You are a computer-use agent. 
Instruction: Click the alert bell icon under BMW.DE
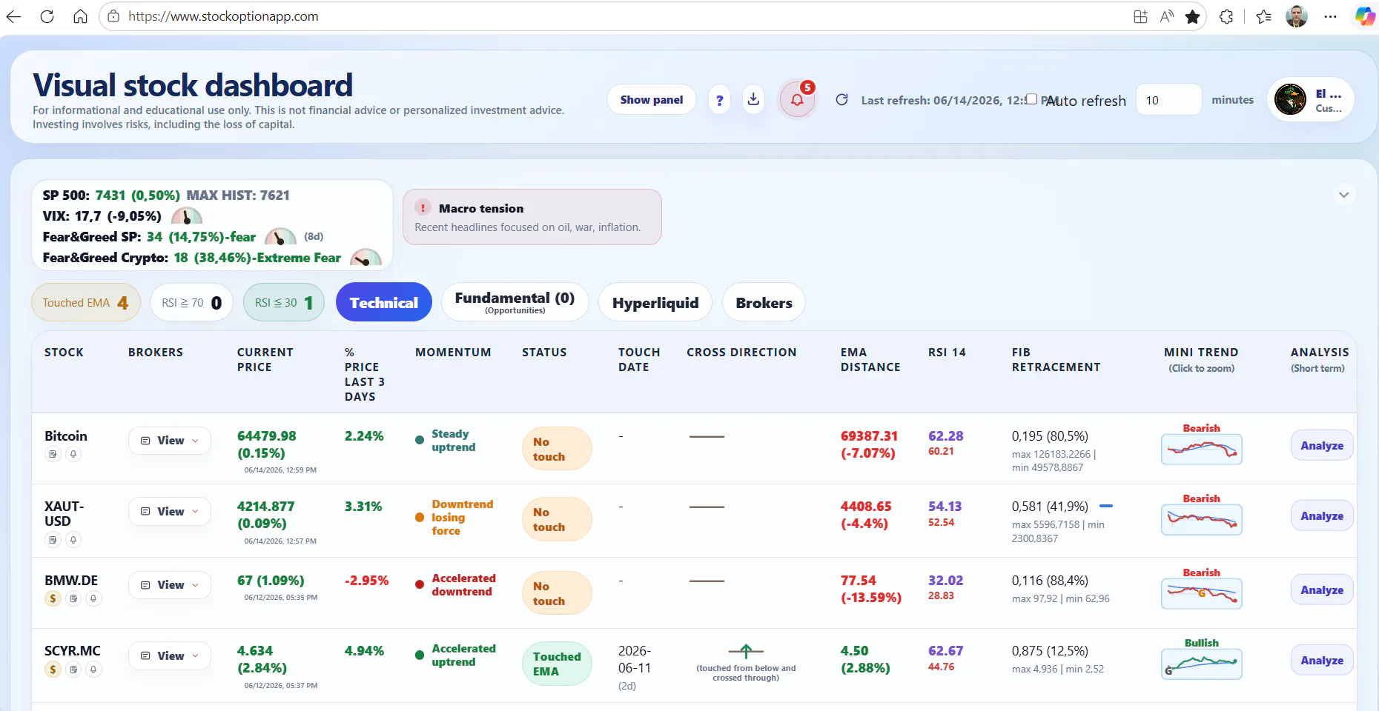coord(93,598)
